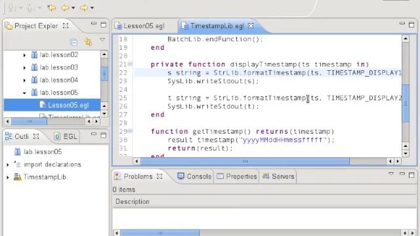This screenshot has width=420, height=236.
Task: Click Project Explorer vertical scrollbar thumb
Action: coord(104,73)
